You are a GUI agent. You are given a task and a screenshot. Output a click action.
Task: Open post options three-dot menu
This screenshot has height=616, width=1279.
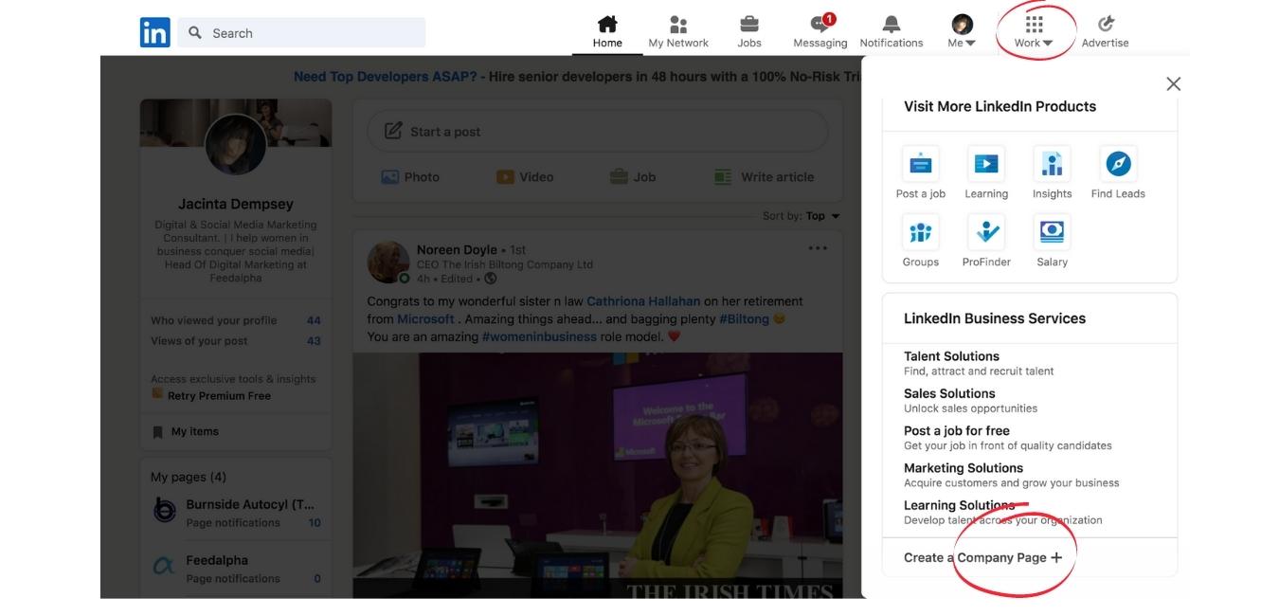818,248
